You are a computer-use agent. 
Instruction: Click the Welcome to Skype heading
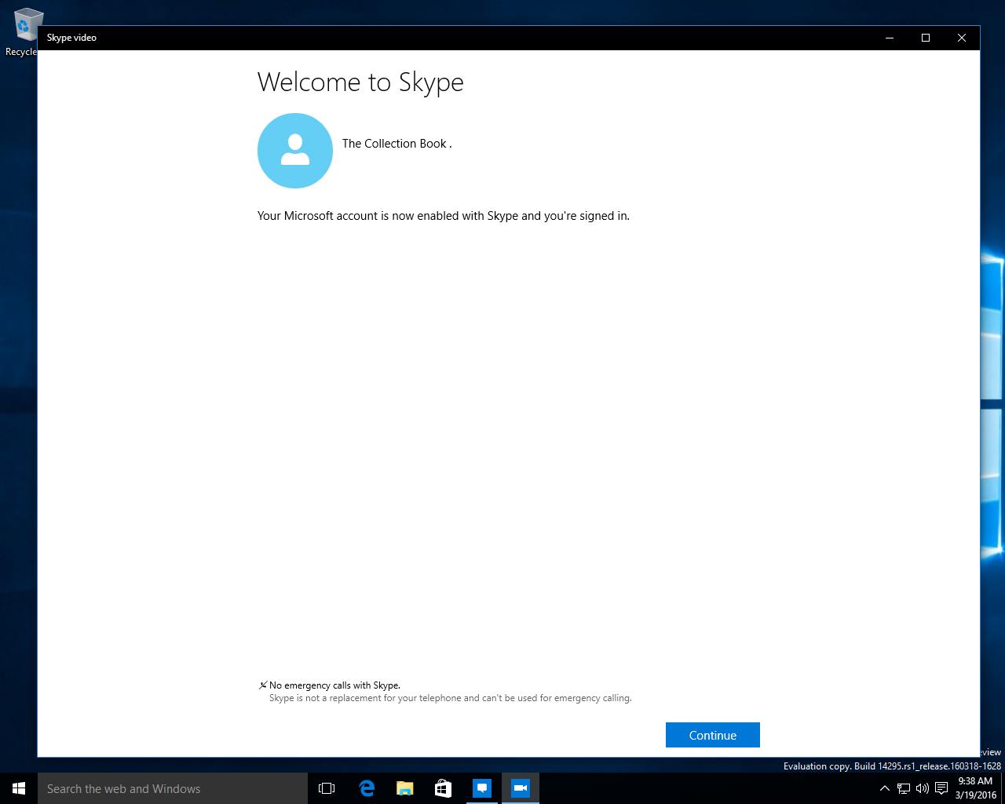pyautogui.click(x=360, y=82)
